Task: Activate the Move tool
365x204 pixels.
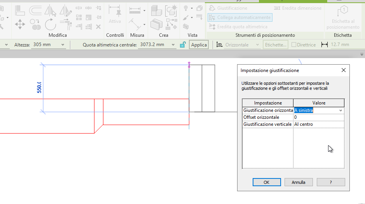Action: pyautogui.click(x=20, y=24)
